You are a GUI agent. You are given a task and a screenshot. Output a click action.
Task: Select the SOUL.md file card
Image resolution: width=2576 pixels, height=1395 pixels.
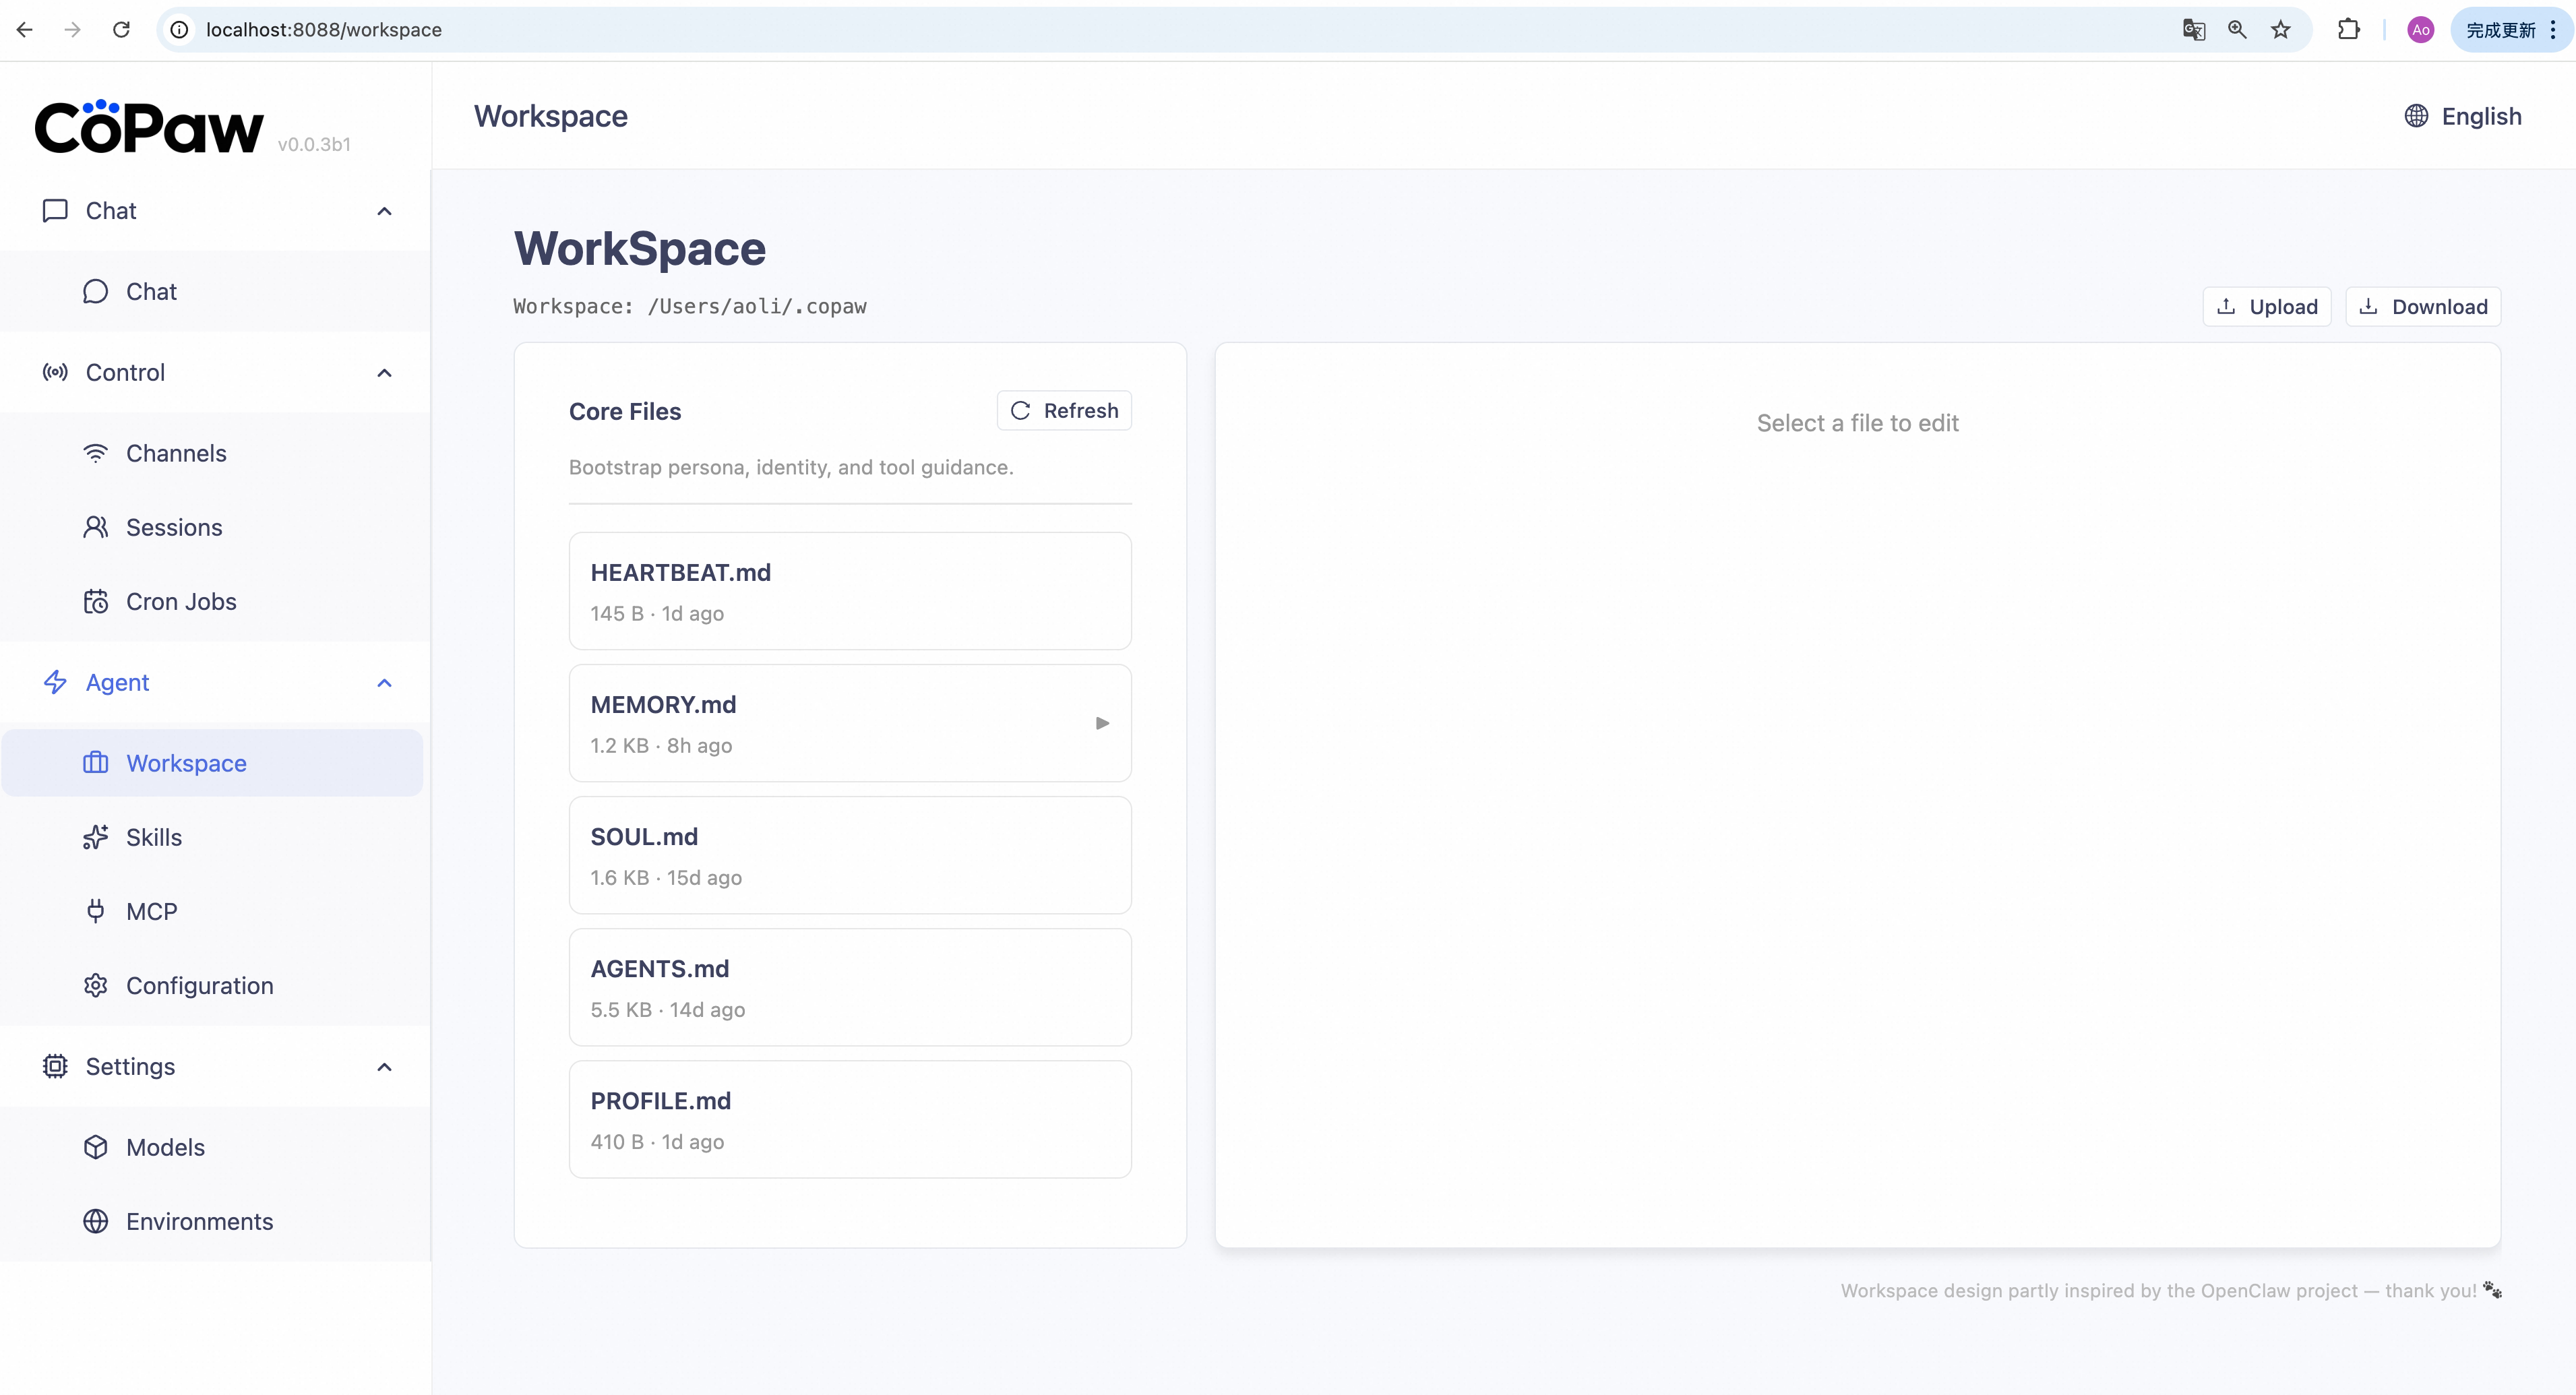tap(849, 855)
